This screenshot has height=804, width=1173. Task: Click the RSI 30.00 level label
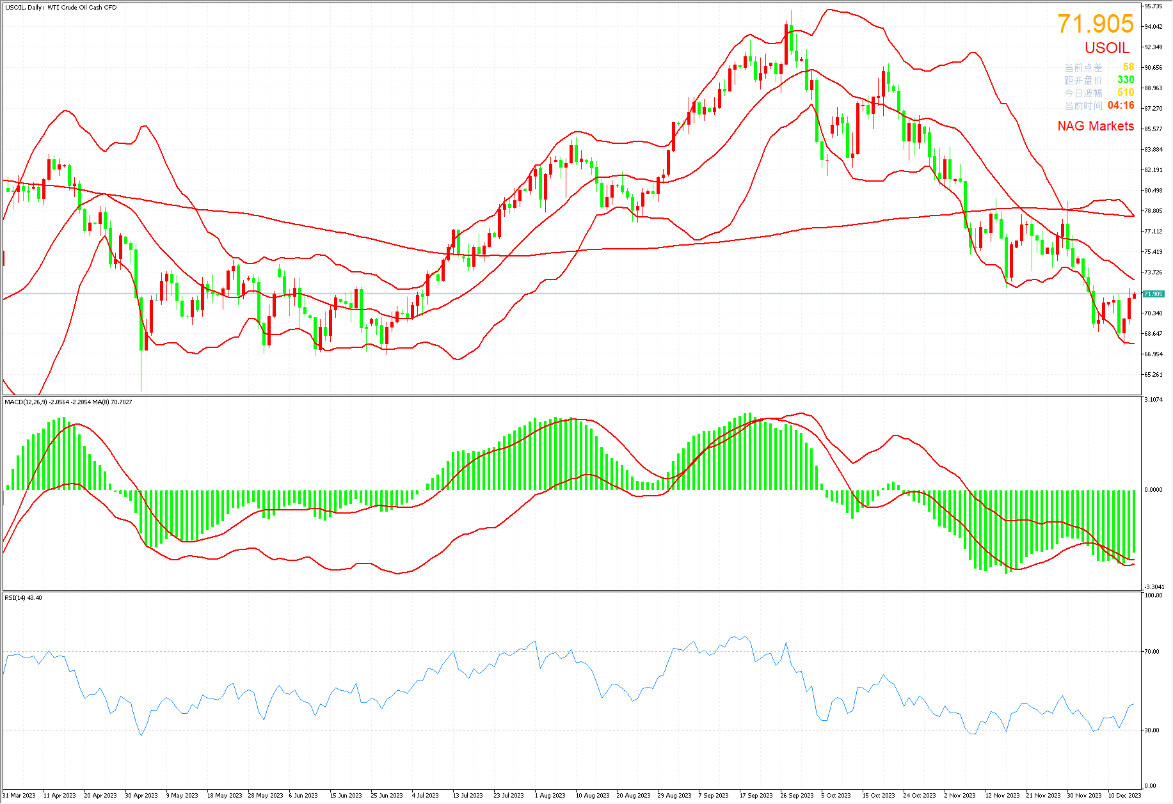coord(1152,730)
